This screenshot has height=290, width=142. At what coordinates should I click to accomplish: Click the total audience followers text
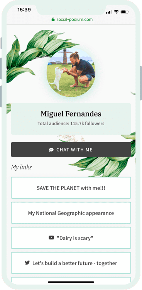[71, 123]
